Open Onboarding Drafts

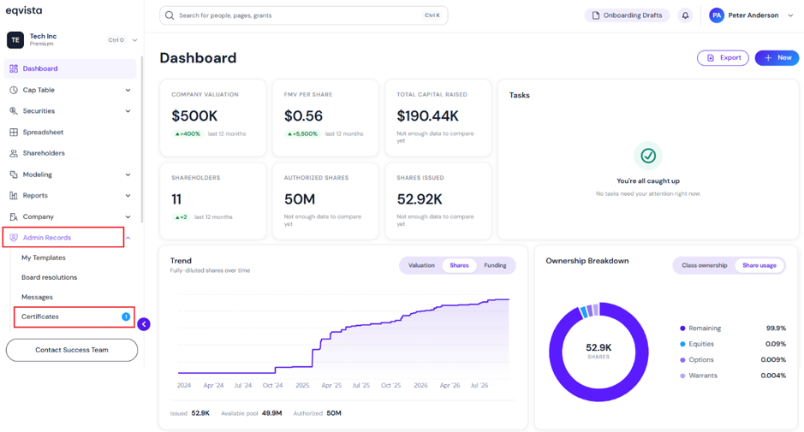click(627, 15)
